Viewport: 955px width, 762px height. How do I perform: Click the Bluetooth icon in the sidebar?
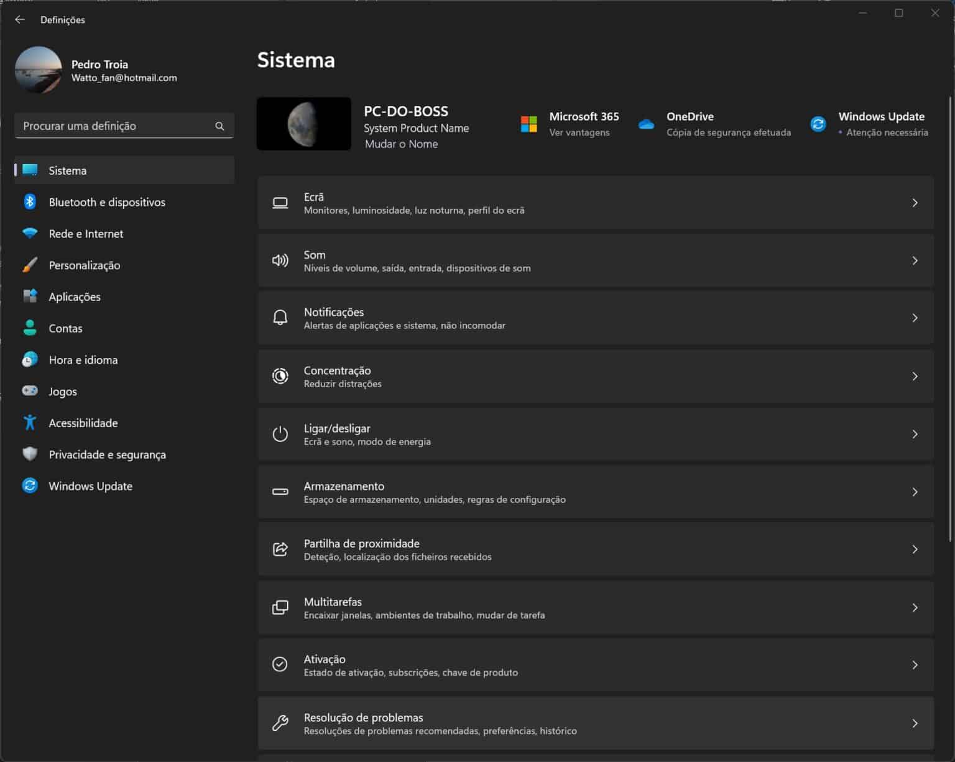(x=30, y=201)
